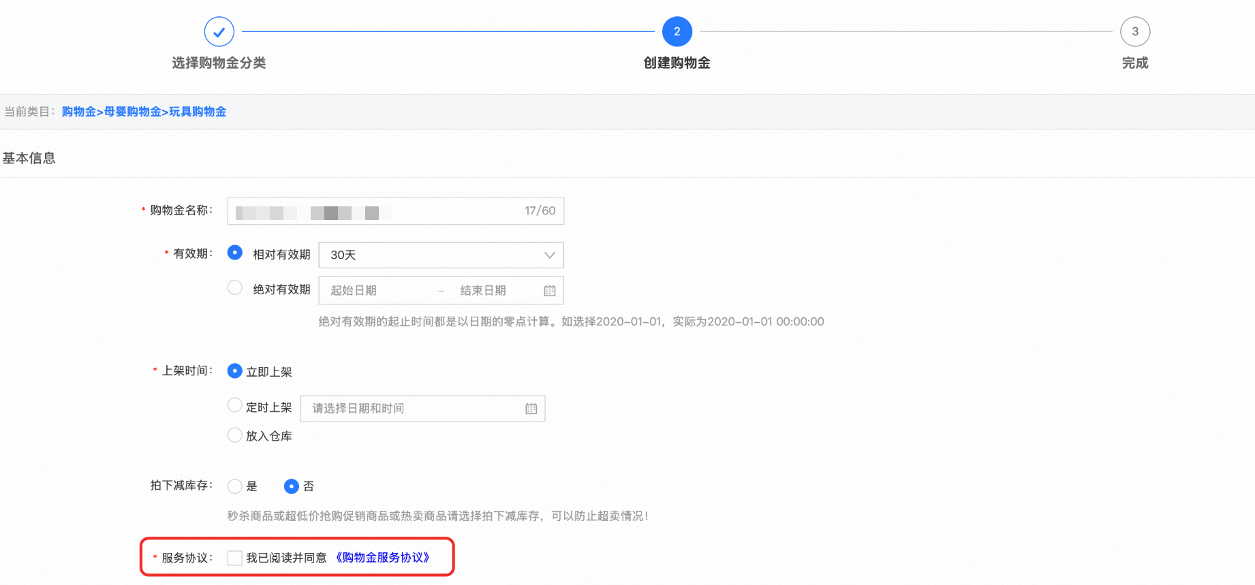Select the 立即上架 radio option
The image size is (1255, 585).
point(235,371)
